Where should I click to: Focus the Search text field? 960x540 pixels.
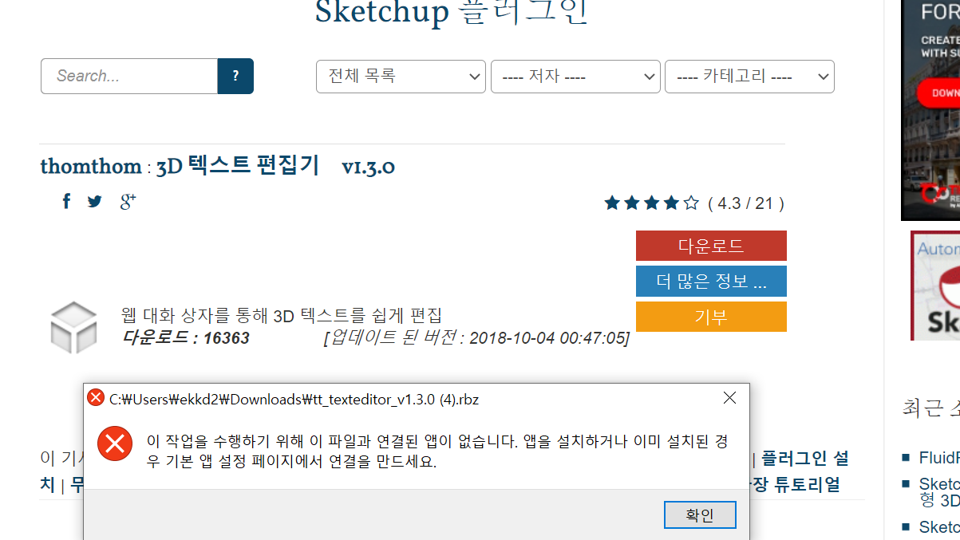[x=129, y=76]
